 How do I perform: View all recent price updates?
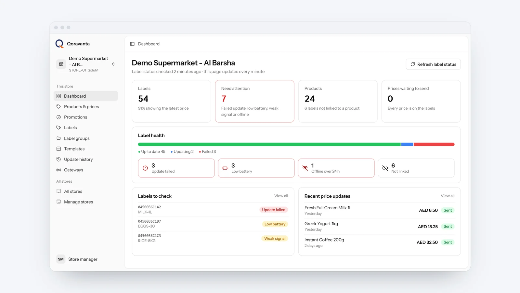(x=448, y=196)
